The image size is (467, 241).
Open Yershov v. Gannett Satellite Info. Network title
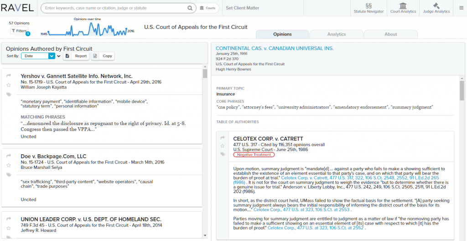pos(77,76)
